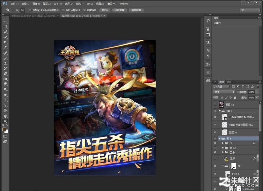Disable scrubby zoom checkbox
This screenshot has height=191, width=263.
pyautogui.click(x=85, y=10)
